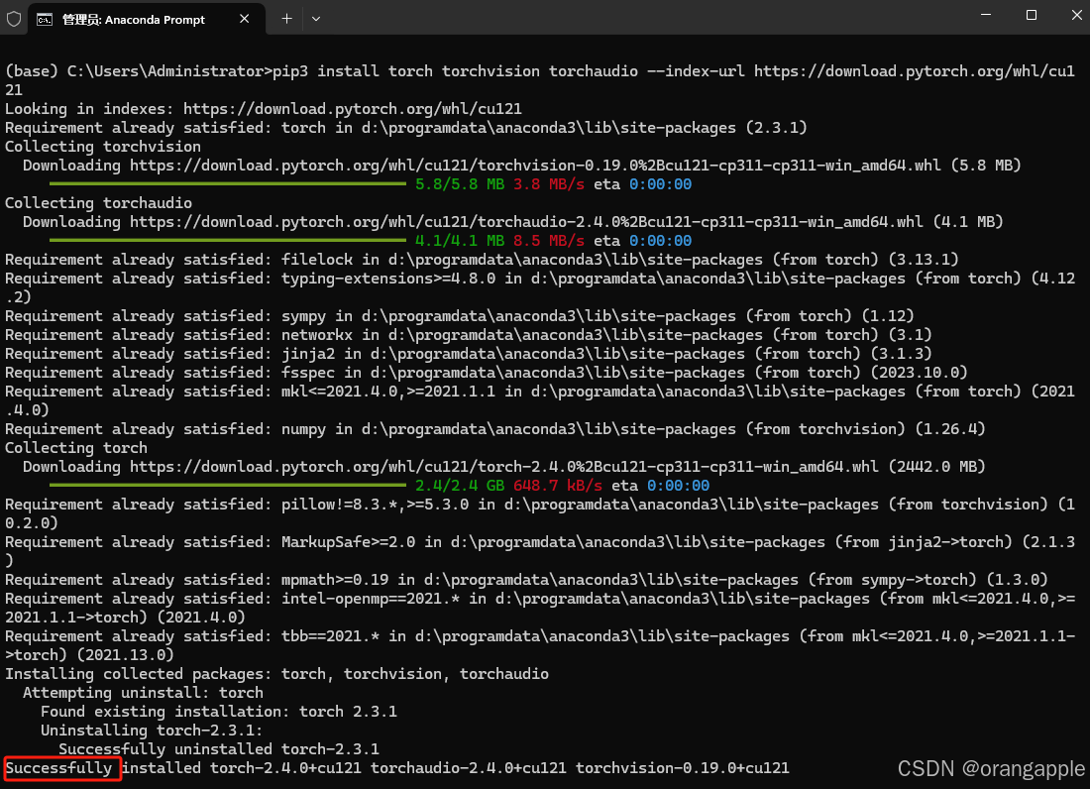The width and height of the screenshot is (1090, 789).
Task: Click the filelock requirement line
Action: tap(482, 260)
